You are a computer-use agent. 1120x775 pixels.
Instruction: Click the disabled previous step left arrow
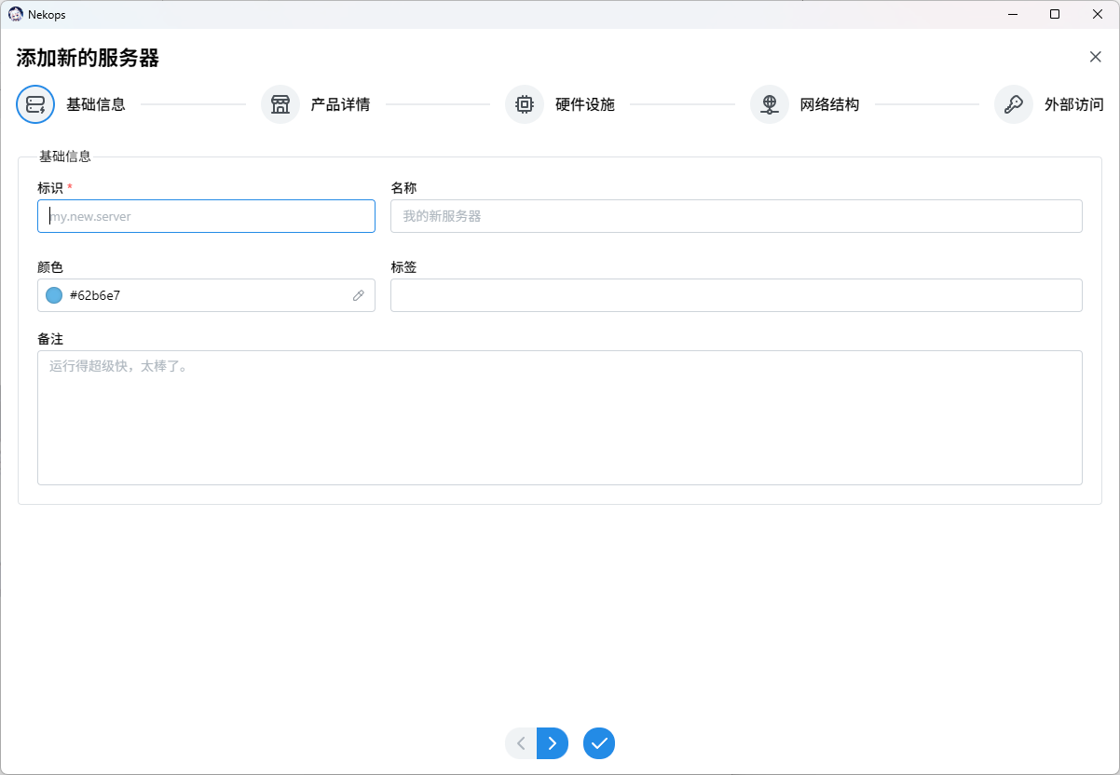[521, 743]
